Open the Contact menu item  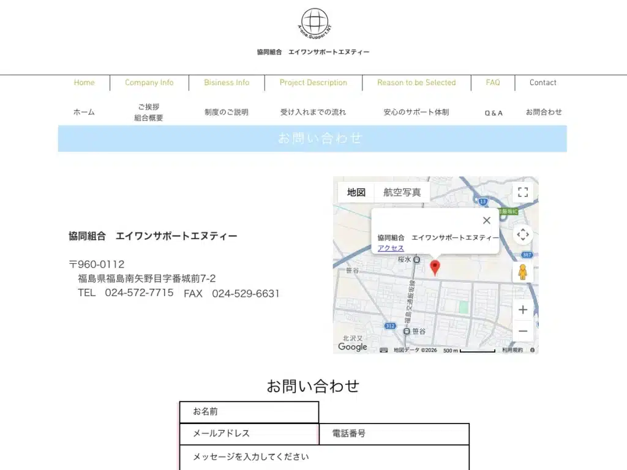click(543, 83)
